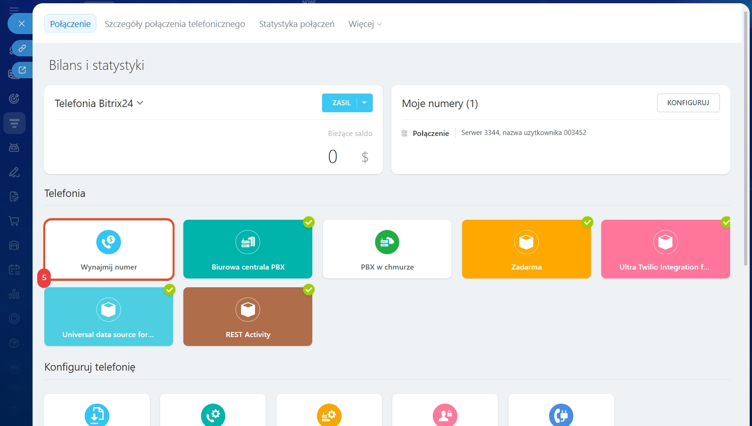This screenshot has width=752, height=426.
Task: Click the Połączenie number entry
Action: point(430,133)
